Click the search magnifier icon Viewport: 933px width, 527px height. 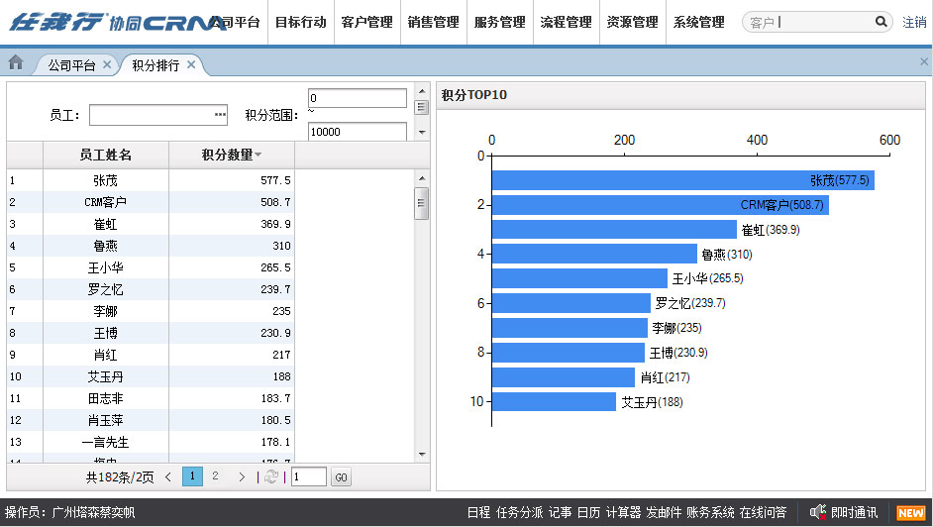[881, 22]
